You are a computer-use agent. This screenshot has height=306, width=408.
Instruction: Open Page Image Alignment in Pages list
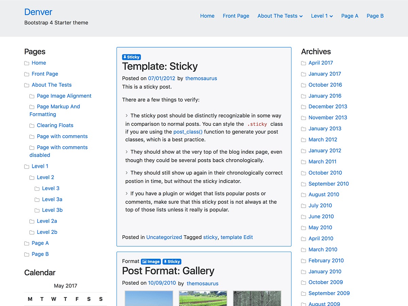click(64, 96)
